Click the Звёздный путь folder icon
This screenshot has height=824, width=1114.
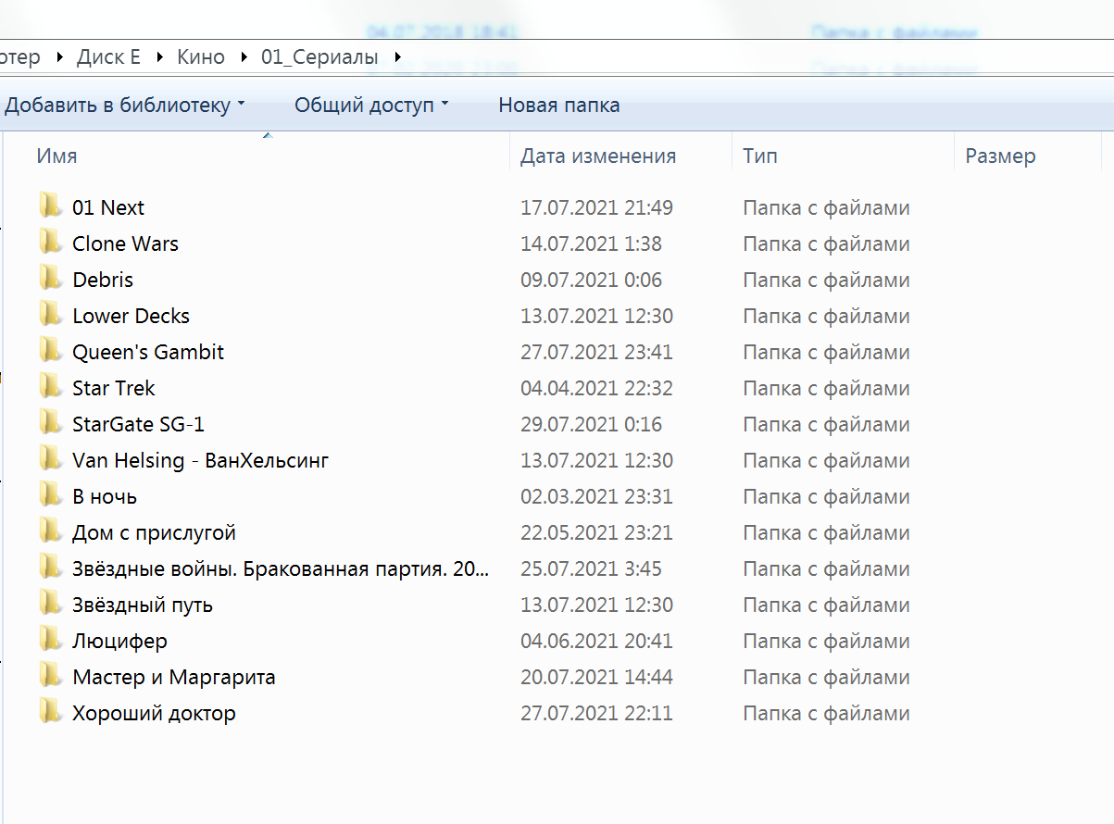(50, 605)
